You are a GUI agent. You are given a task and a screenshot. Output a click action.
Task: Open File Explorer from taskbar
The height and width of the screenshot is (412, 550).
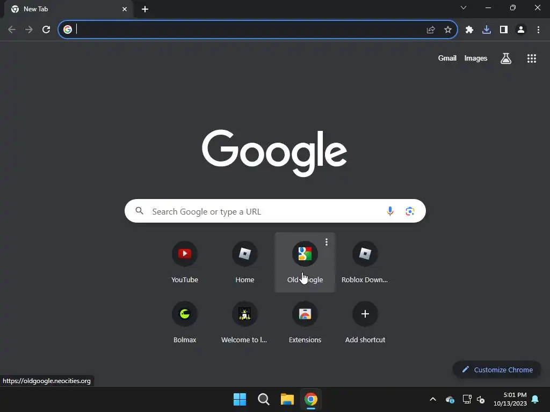coord(287,399)
